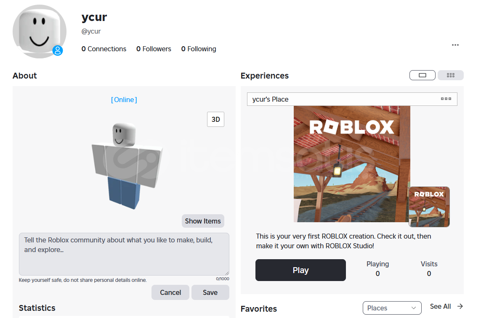Open the Favorites Places dropdown

pos(392,308)
